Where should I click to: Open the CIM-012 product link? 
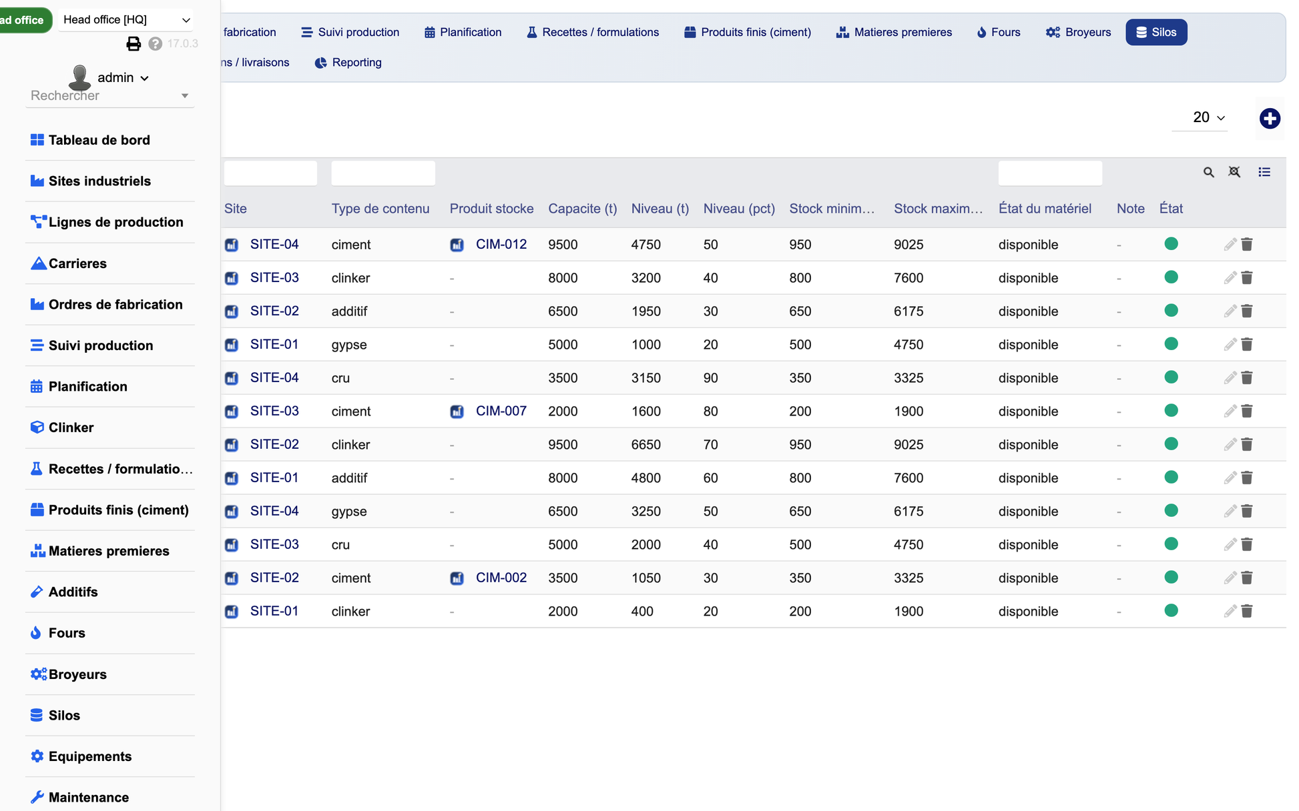[x=501, y=244]
